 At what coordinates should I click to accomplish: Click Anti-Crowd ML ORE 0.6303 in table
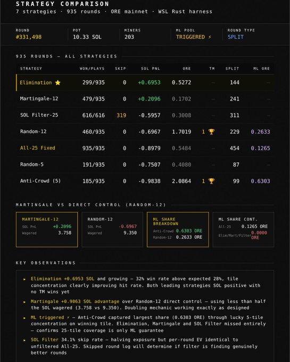260,181
